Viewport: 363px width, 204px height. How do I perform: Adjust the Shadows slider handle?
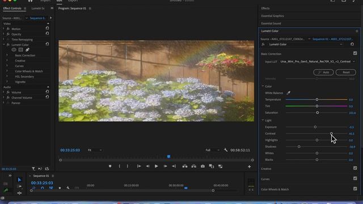tap(299, 147)
